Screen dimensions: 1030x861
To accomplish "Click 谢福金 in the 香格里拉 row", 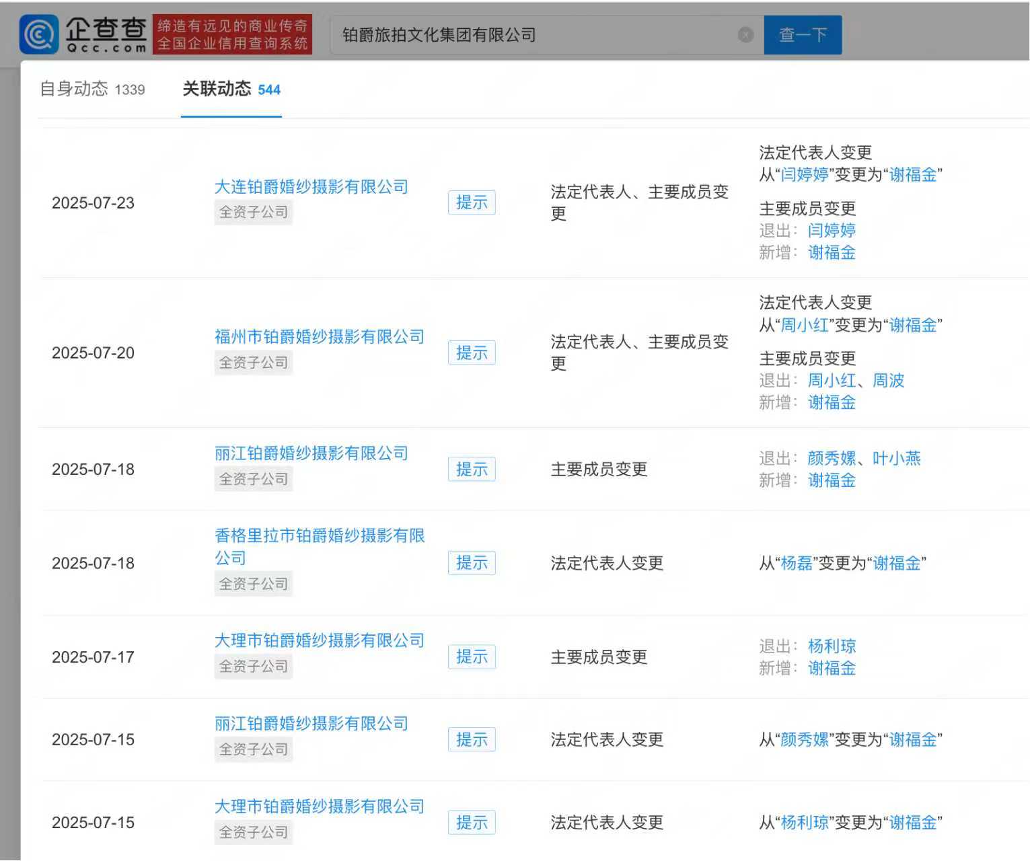I will [x=897, y=563].
